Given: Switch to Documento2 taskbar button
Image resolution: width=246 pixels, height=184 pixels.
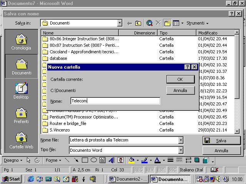Looking at the screenshot, I should [129, 179].
